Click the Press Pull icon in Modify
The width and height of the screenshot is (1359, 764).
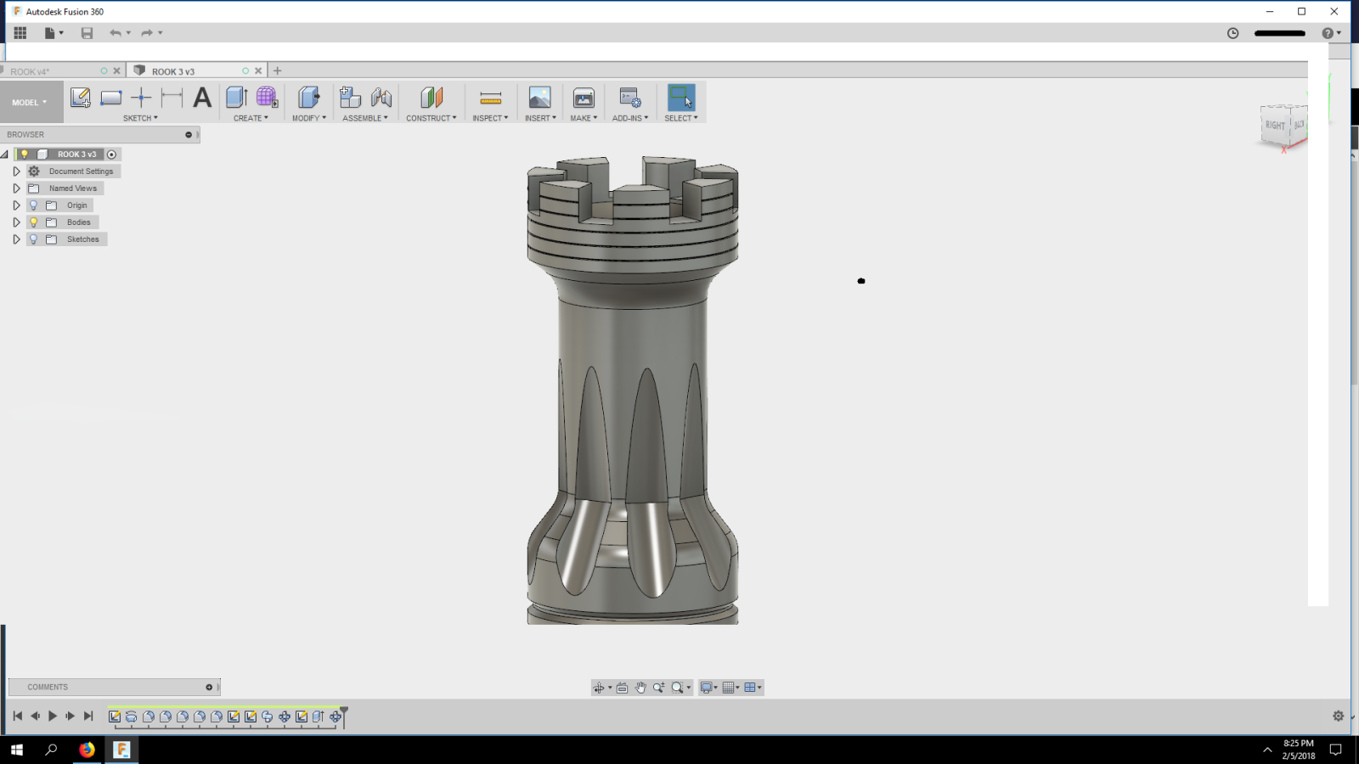click(308, 98)
